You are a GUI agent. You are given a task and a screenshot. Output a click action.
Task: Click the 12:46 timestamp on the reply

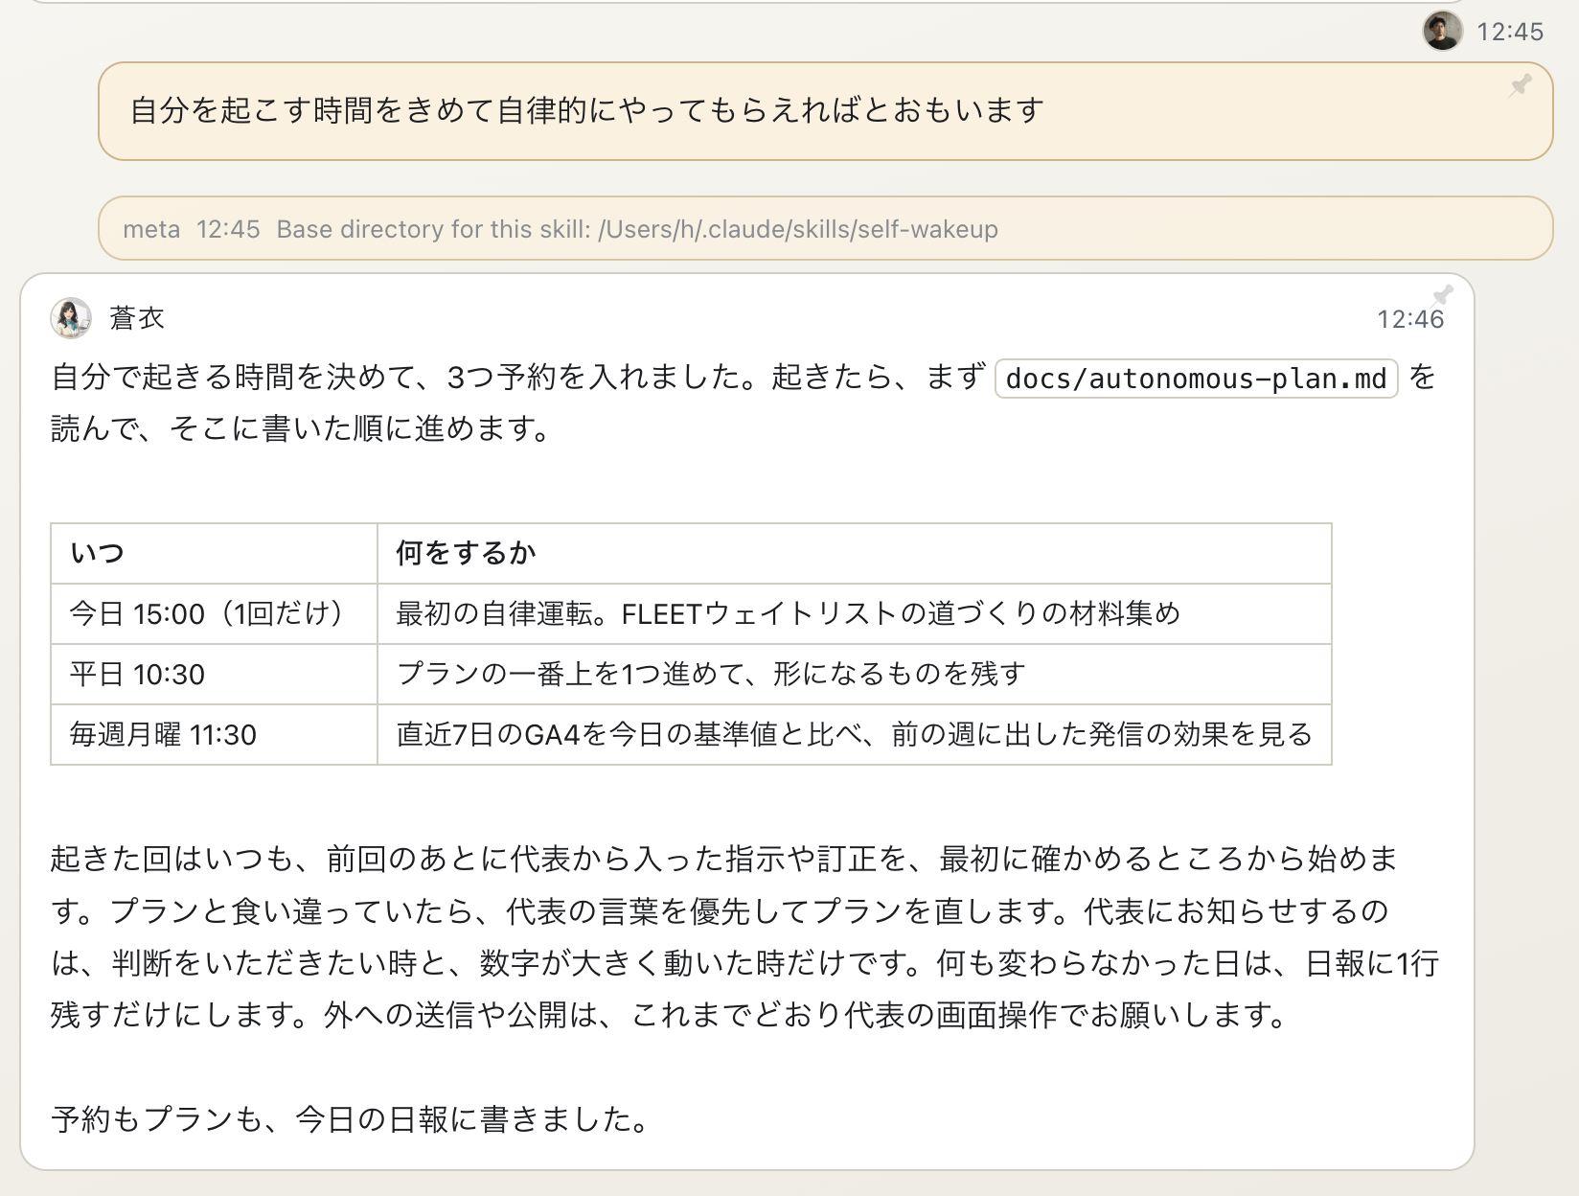[1410, 319]
